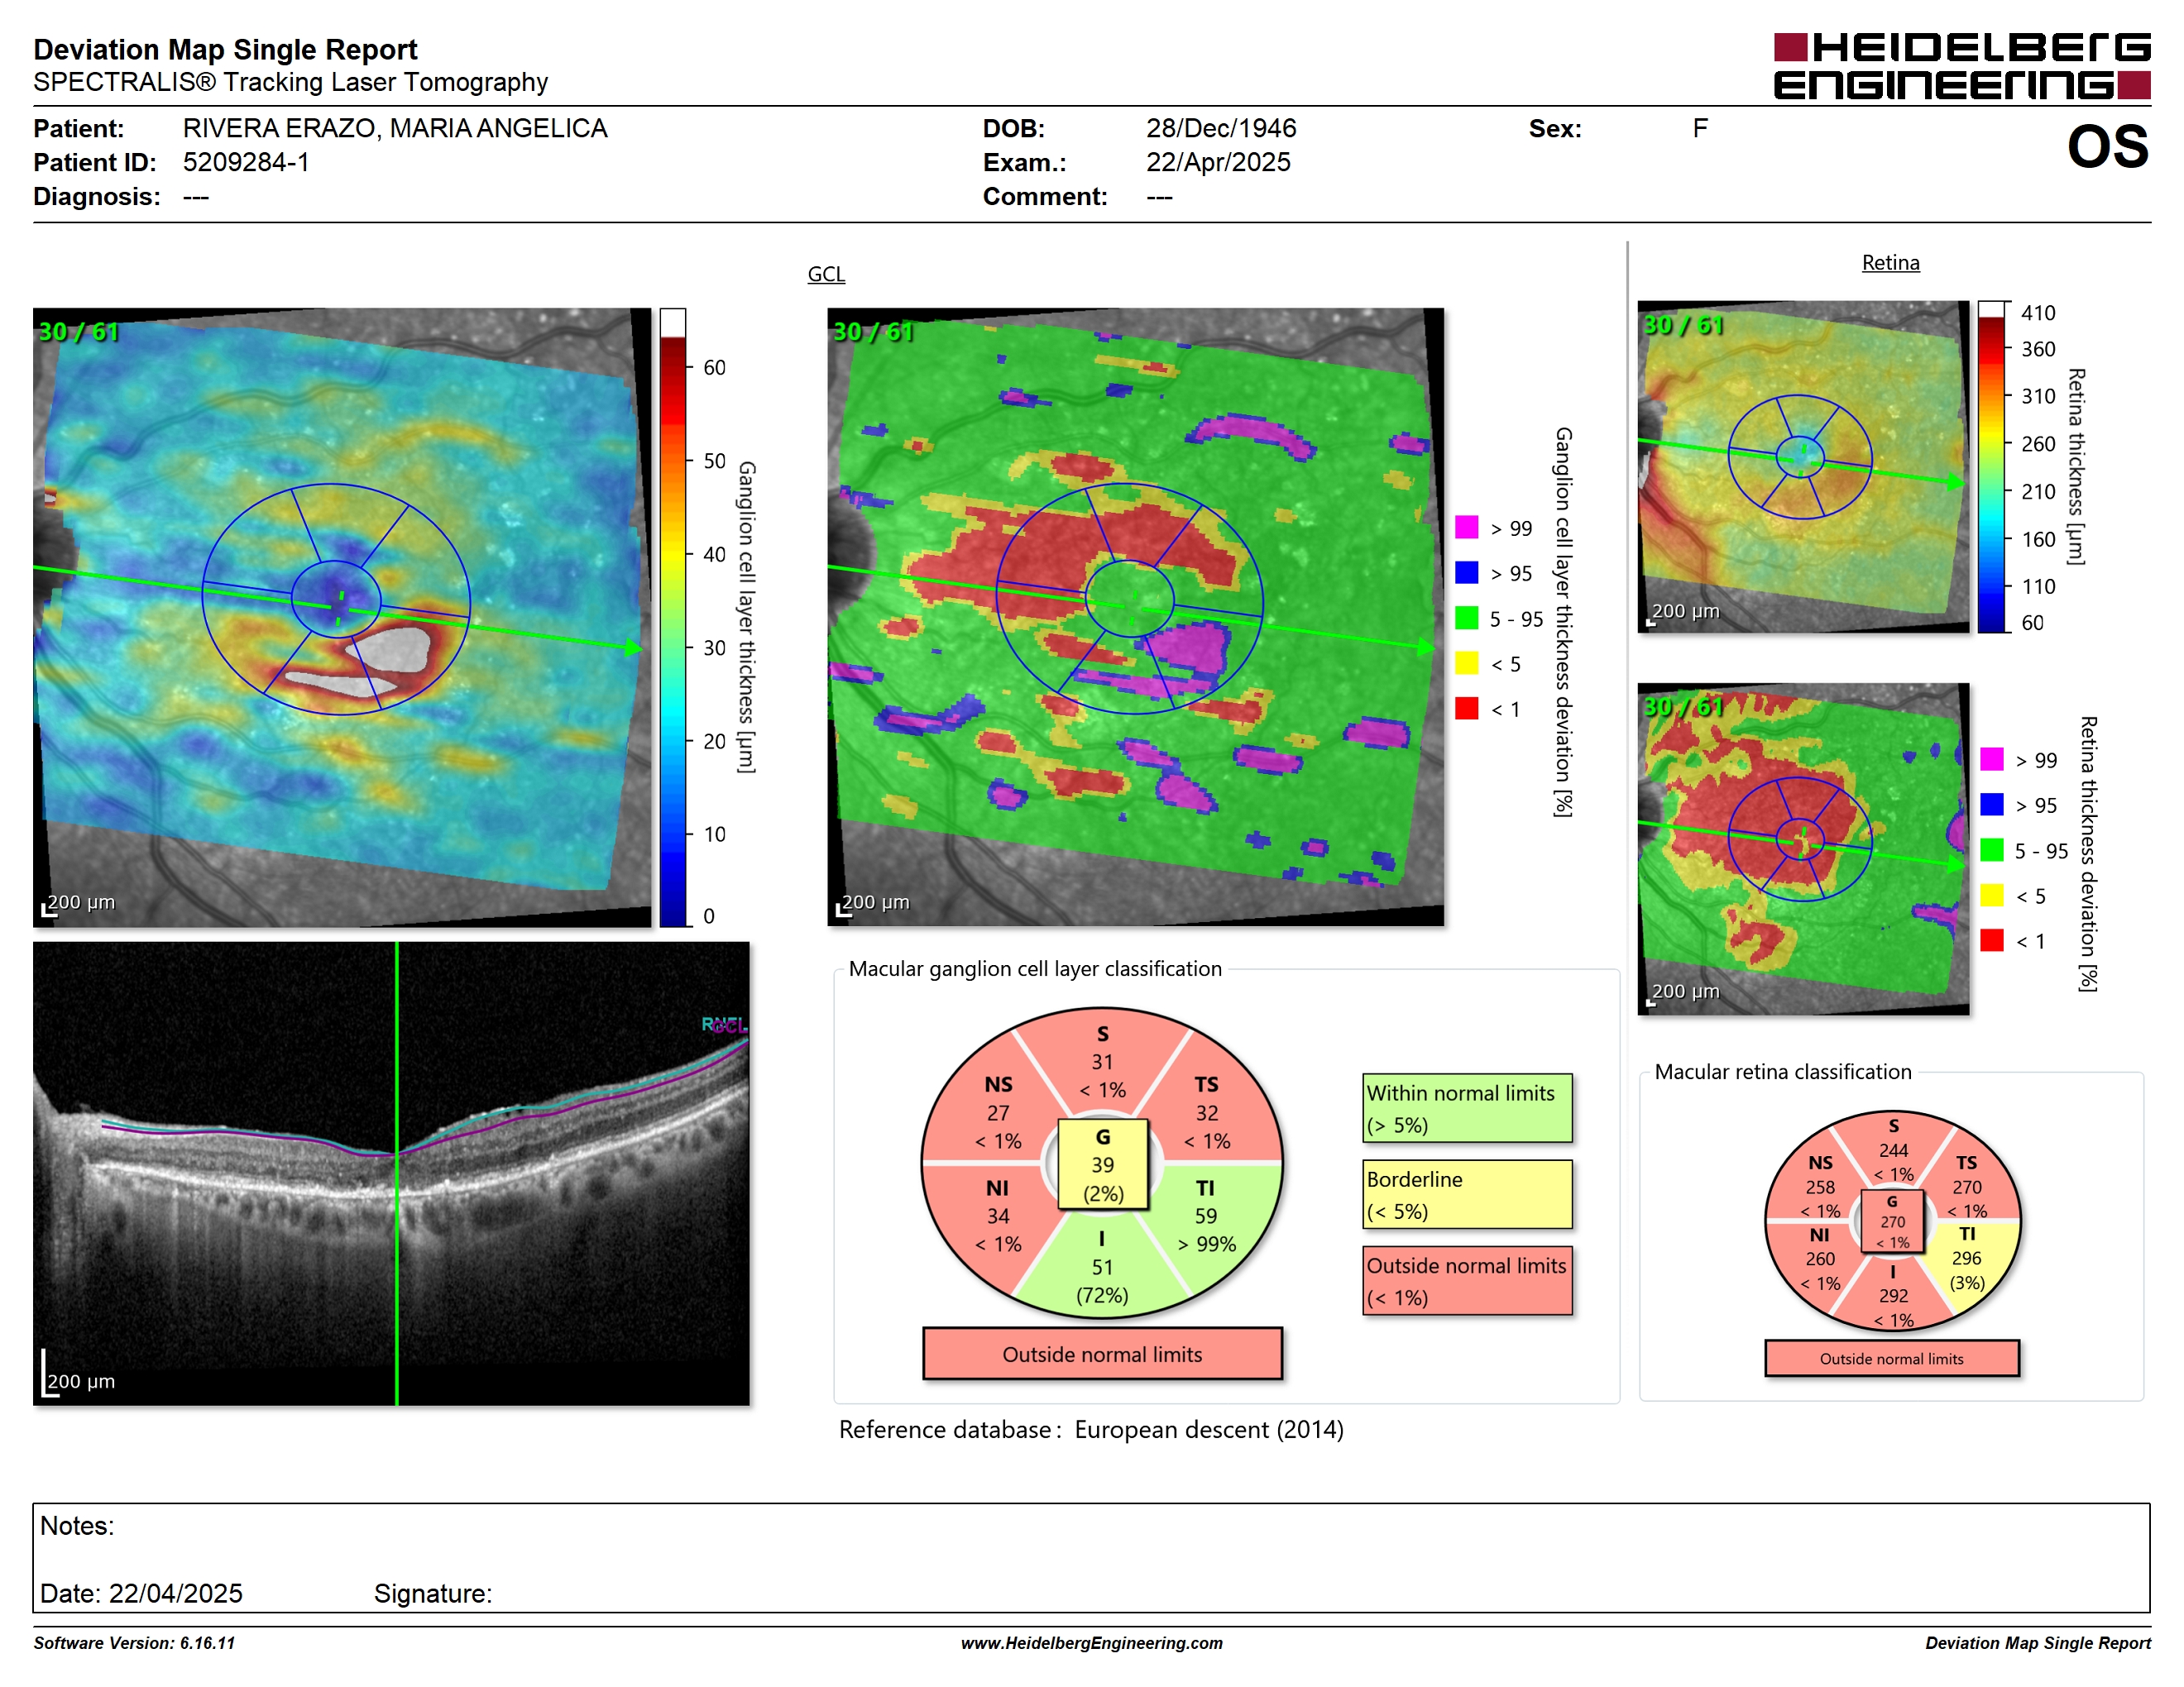The height and width of the screenshot is (1687, 2184).
Task: Click the underlined GCL heading
Action: [826, 274]
